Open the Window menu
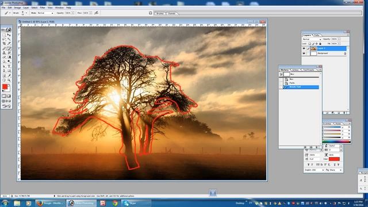This screenshot has height=207, width=368. pos(59,7)
